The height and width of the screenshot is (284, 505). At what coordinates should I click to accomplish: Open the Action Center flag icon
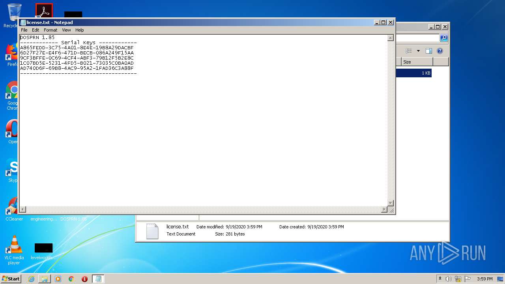tap(468, 279)
